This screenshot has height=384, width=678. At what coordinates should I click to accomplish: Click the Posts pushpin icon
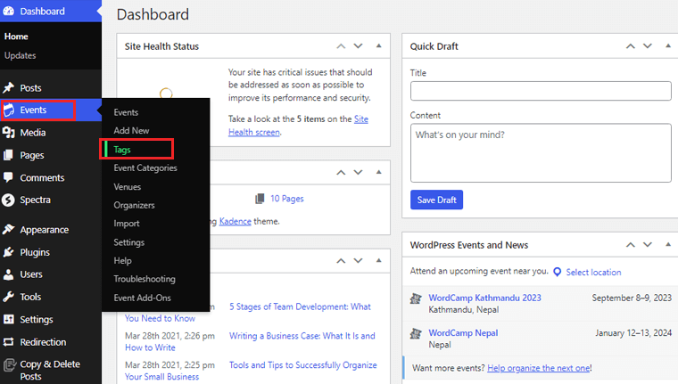click(x=9, y=87)
